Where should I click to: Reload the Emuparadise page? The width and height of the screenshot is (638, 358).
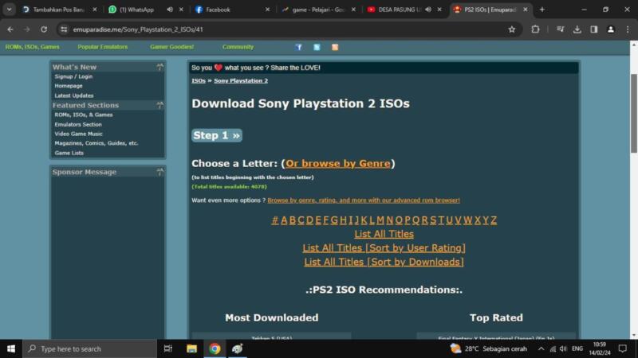pos(44,29)
